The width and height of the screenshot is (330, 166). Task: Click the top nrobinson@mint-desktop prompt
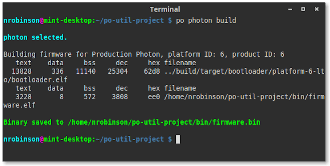[x=48, y=20]
